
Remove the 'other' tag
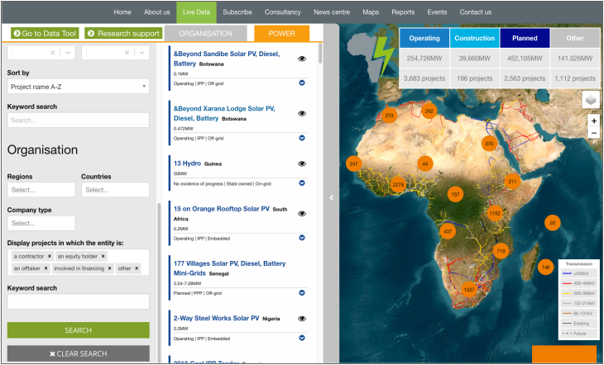pyautogui.click(x=137, y=268)
